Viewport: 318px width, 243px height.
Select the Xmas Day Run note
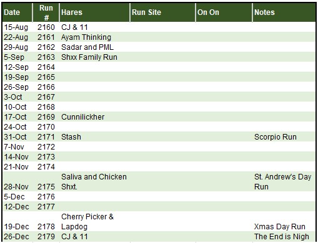[280, 227]
